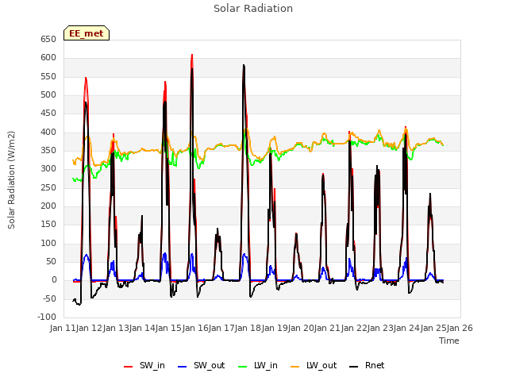Viewport: 508px width, 381px height.
Task: Click the 650 y-axis tick label
Action: (48, 39)
